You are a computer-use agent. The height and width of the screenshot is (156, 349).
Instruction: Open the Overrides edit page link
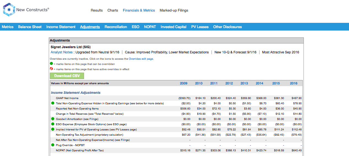point(141,59)
